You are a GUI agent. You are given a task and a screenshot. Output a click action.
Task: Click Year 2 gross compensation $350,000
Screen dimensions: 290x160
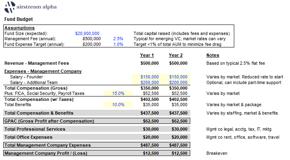178,88
